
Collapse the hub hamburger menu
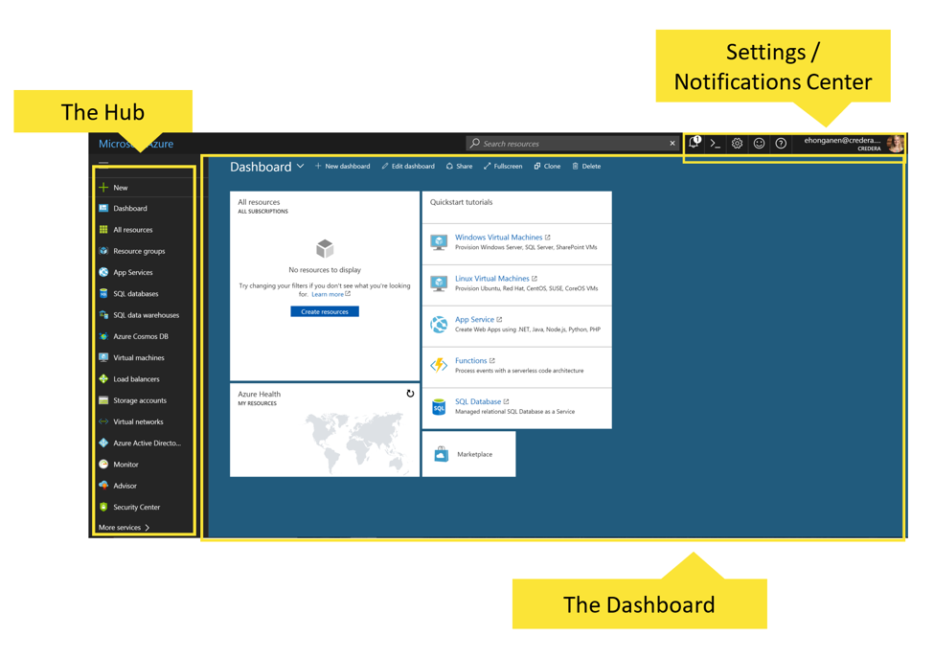click(103, 162)
